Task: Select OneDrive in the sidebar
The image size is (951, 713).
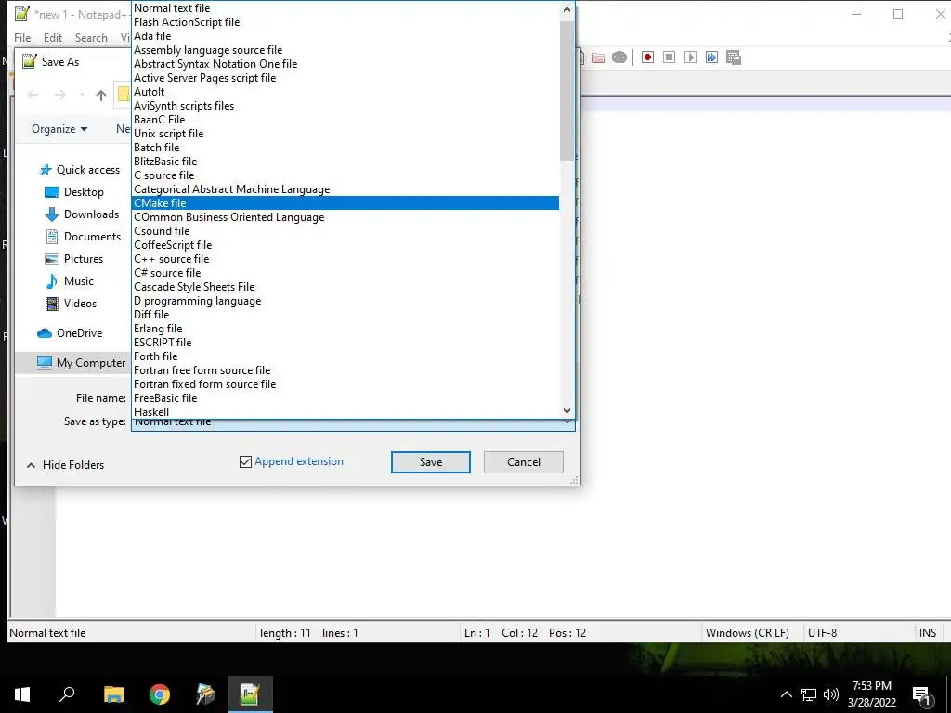Action: (70, 333)
